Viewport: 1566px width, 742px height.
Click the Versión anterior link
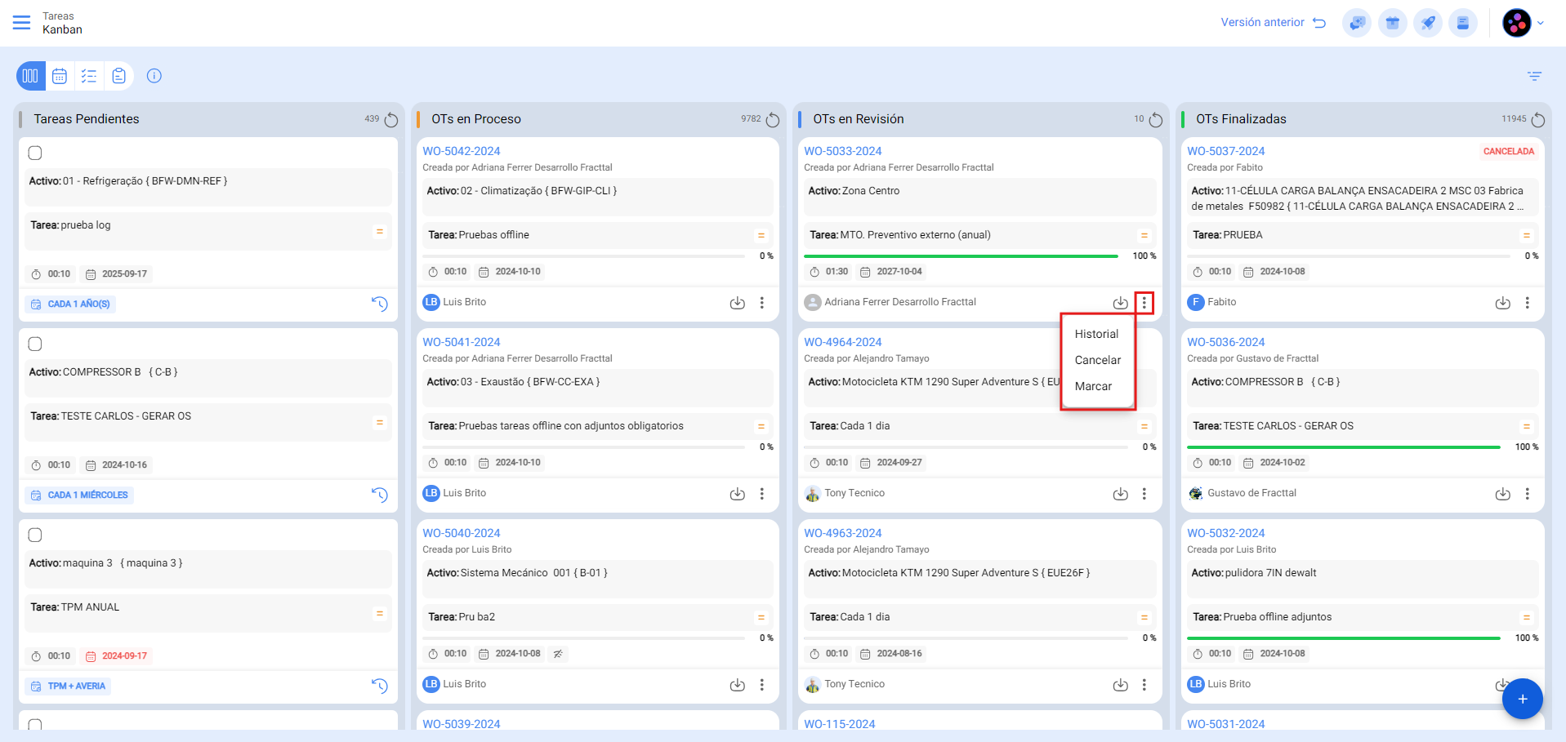pyautogui.click(x=1272, y=23)
